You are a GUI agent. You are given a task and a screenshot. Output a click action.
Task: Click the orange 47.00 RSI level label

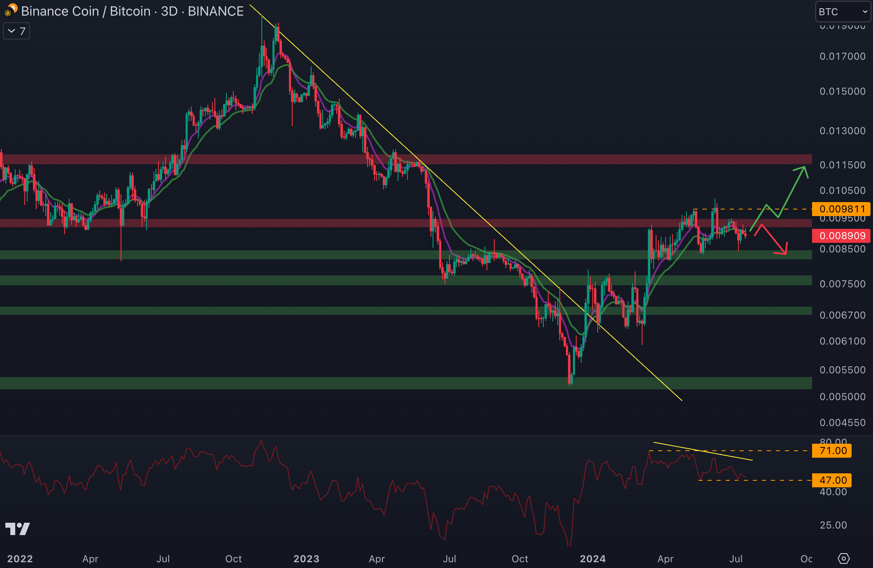(x=832, y=480)
